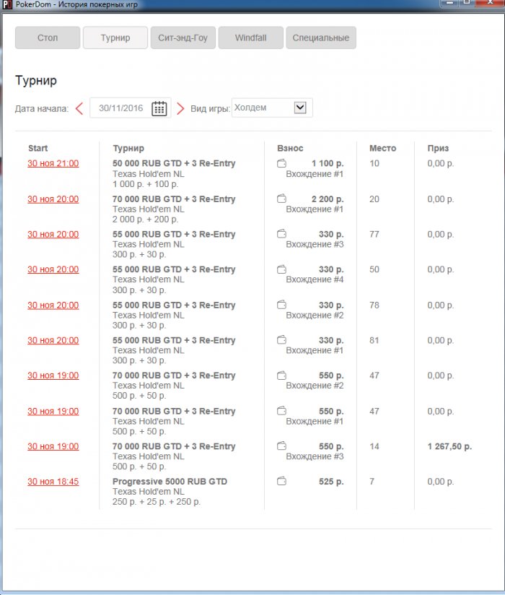
Task: Select the Турнир tab
Action: [x=115, y=38]
